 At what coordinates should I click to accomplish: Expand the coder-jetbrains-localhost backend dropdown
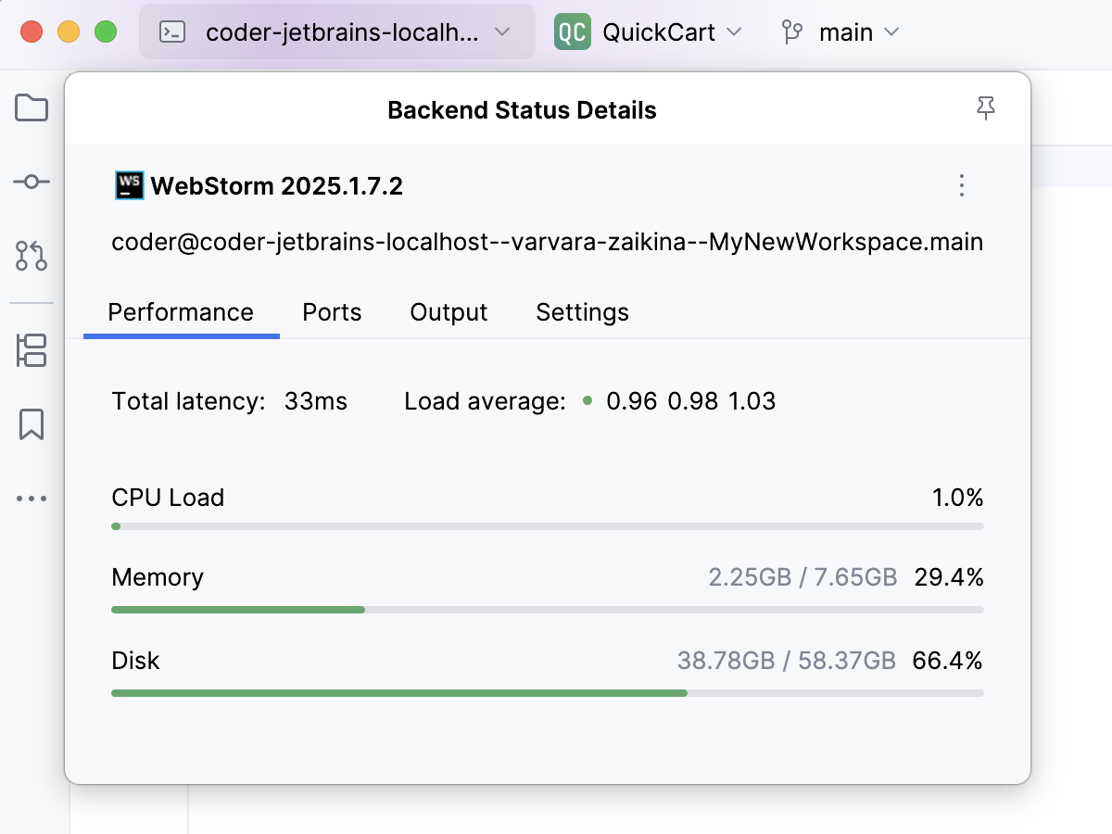point(337,32)
